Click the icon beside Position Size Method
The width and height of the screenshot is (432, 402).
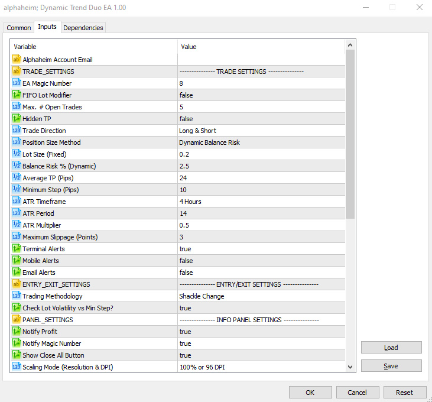tap(17, 142)
